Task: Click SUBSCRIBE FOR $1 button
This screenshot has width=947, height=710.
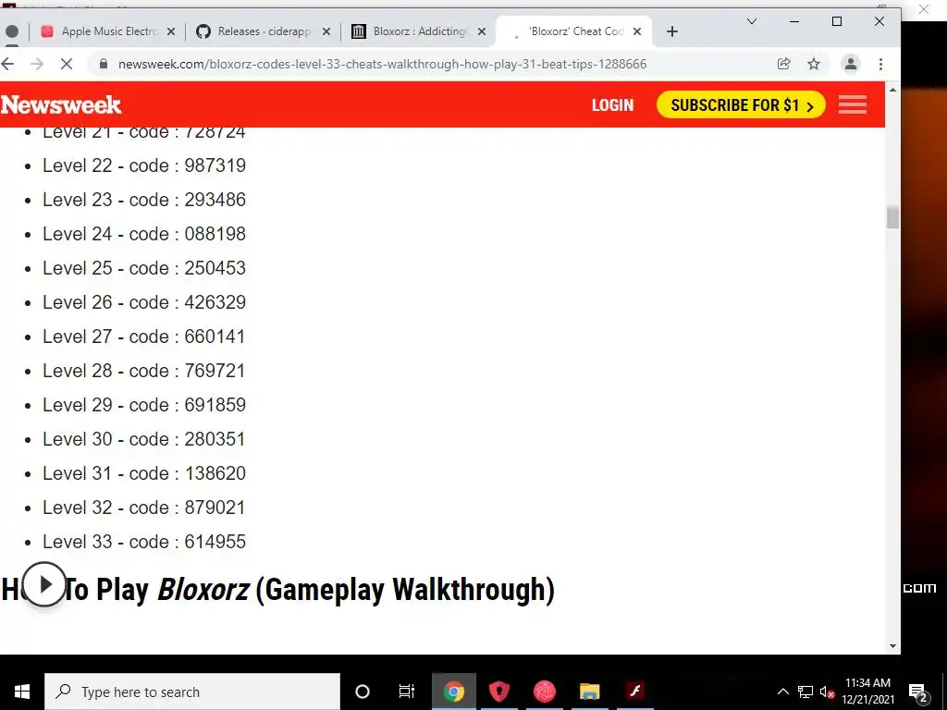Action: [741, 105]
